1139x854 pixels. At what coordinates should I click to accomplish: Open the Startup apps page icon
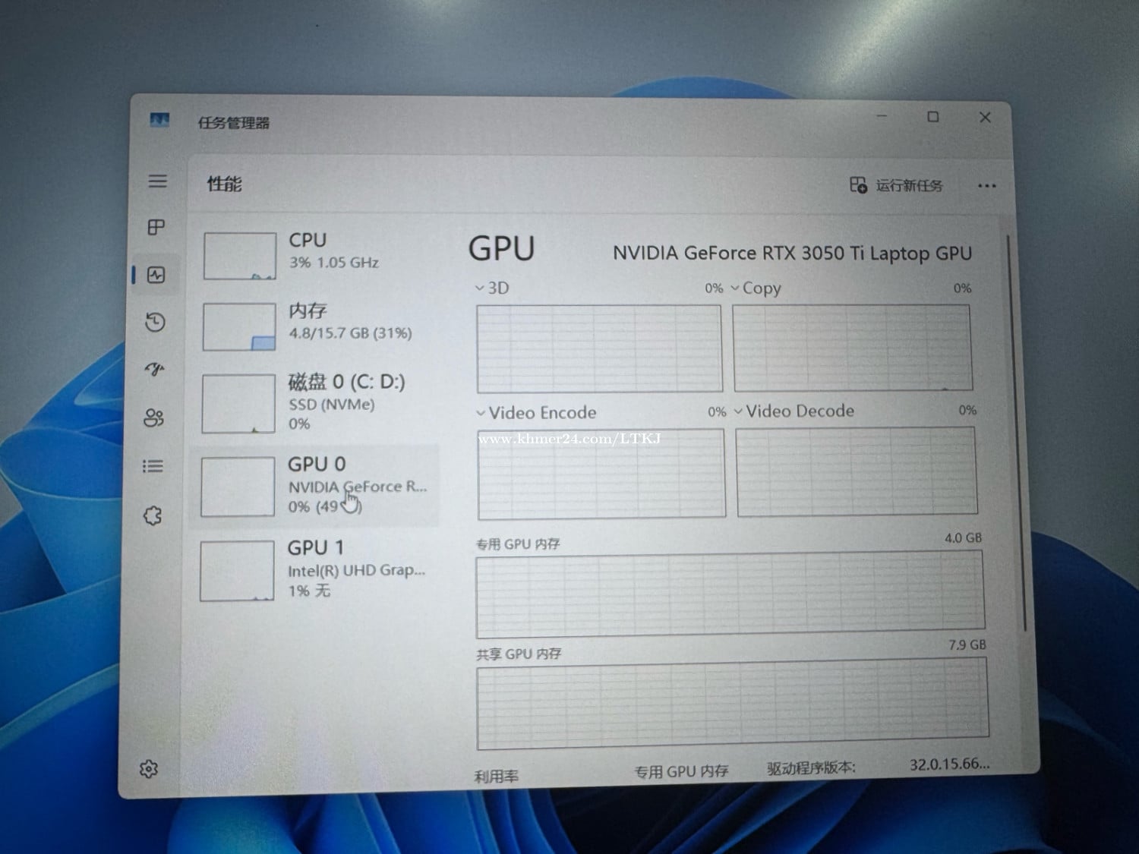pos(155,370)
